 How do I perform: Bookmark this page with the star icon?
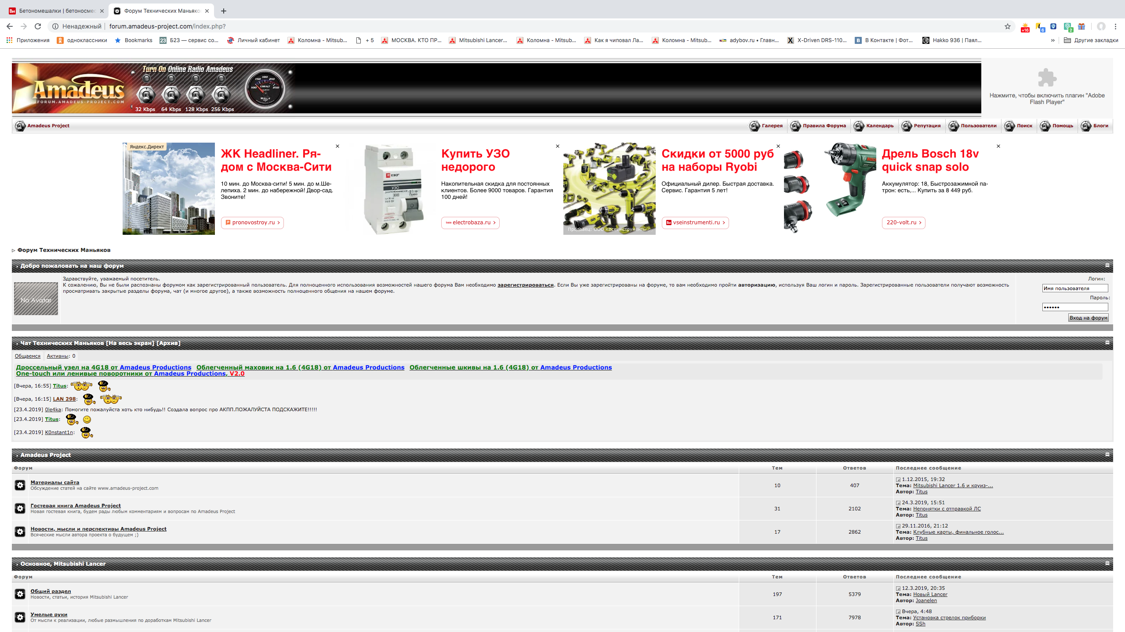tap(1008, 26)
